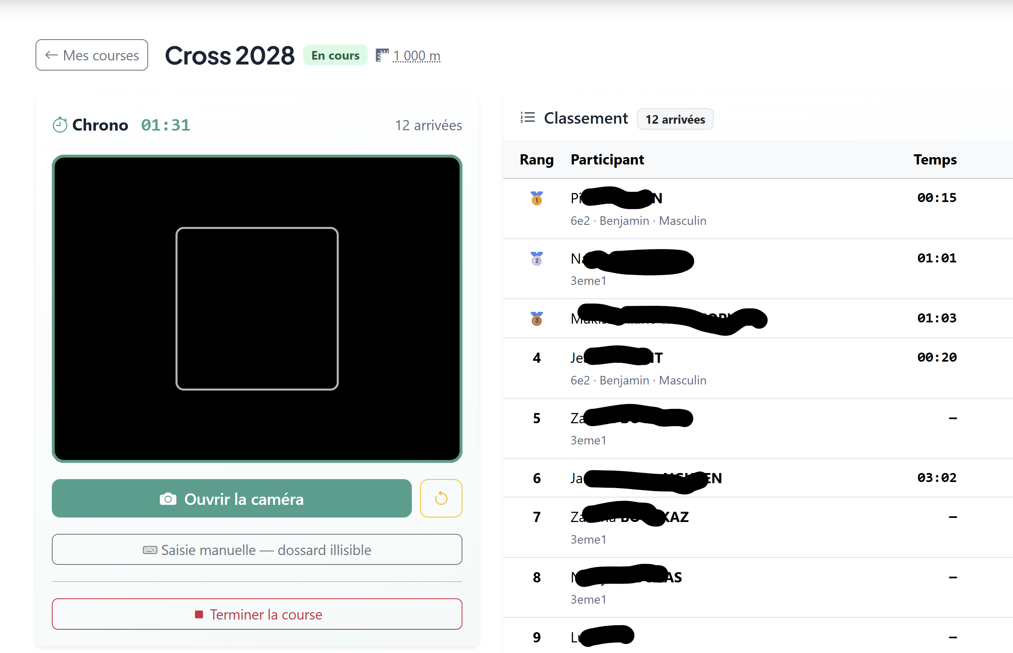The image size is (1013, 653).
Task: Click rank number 7 in the table
Action: pyautogui.click(x=536, y=518)
